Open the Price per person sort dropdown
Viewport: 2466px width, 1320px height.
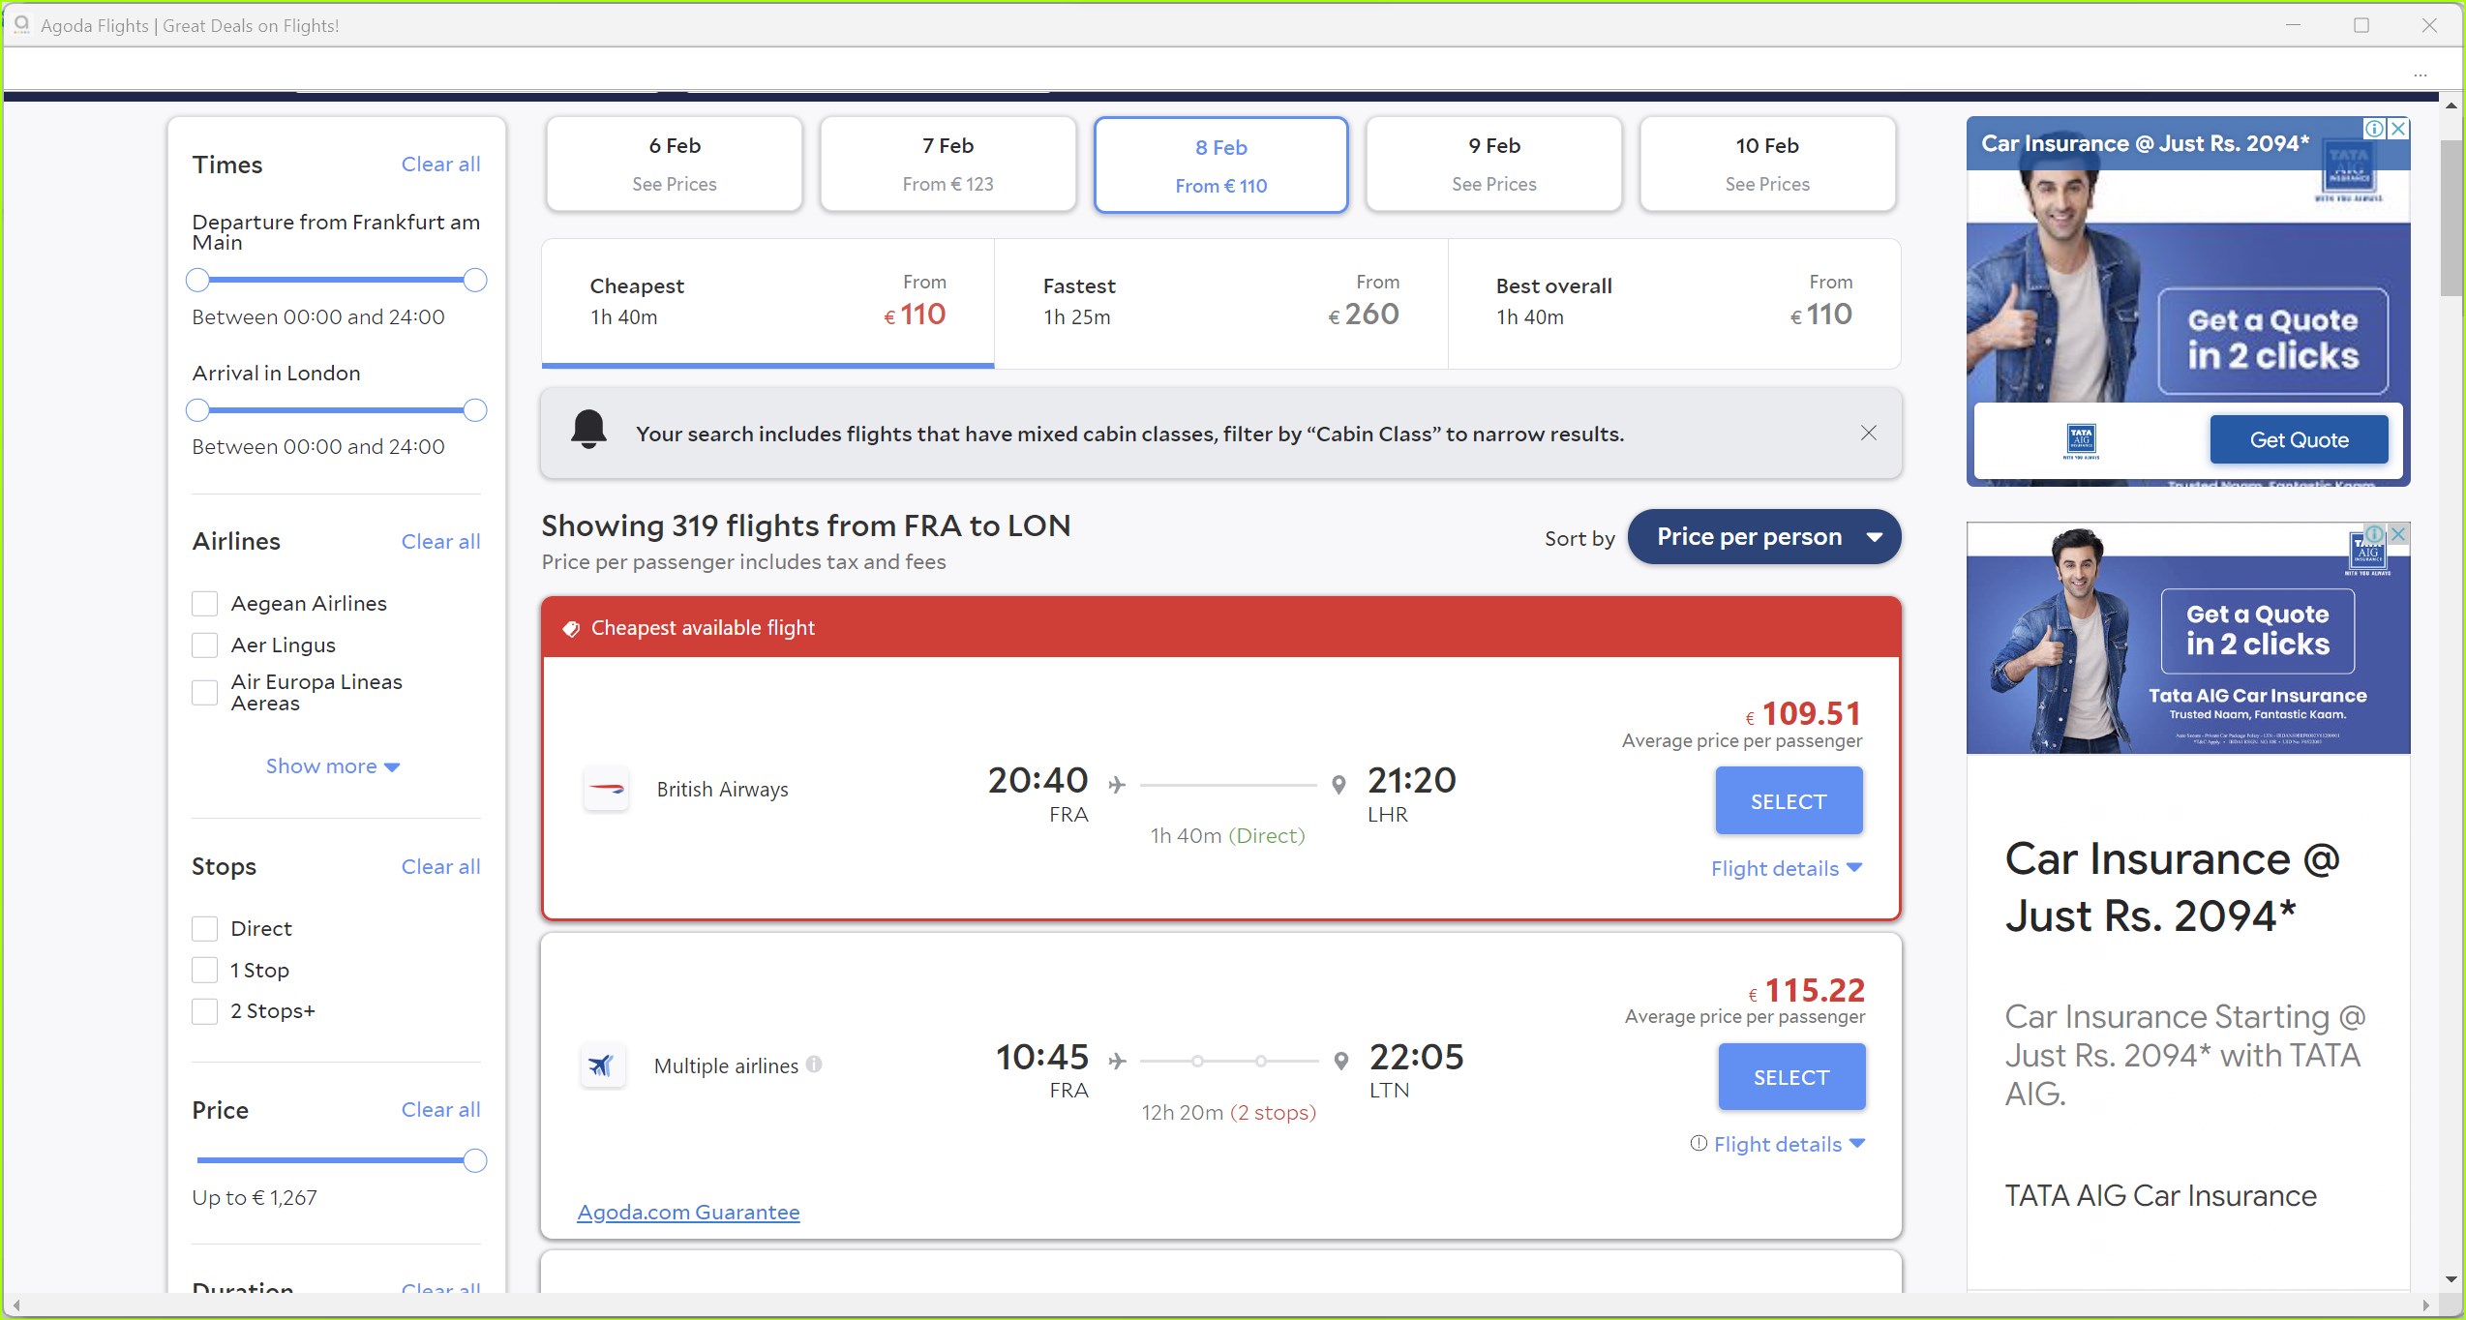point(1763,537)
